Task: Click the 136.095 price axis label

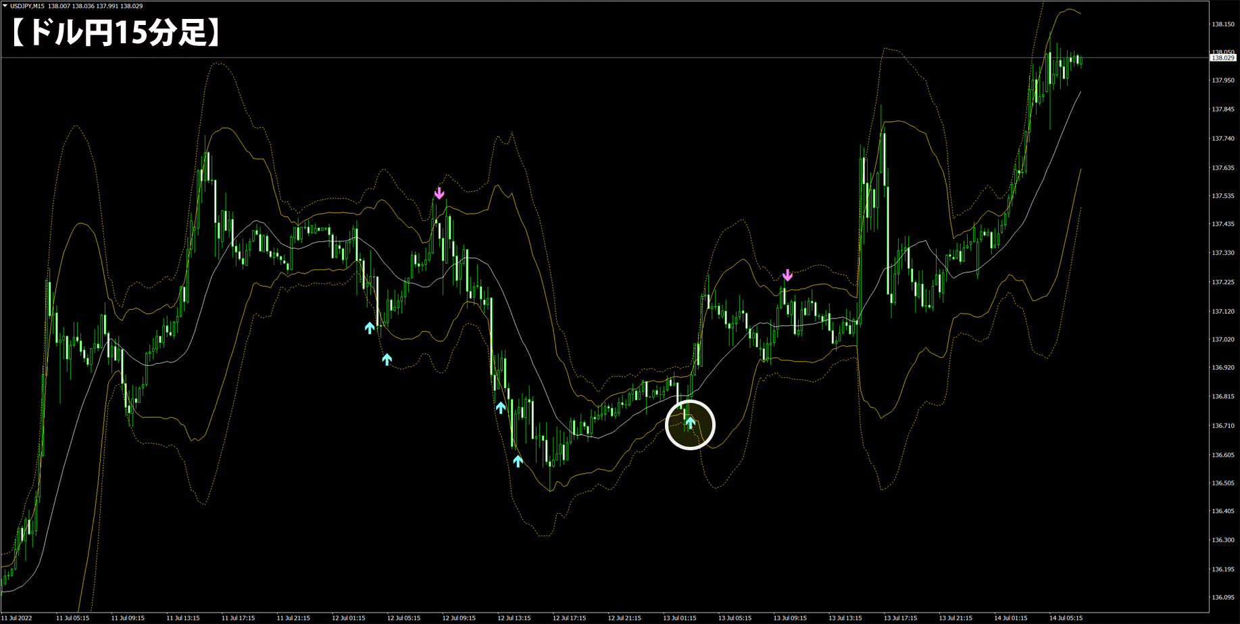Action: click(x=1223, y=598)
